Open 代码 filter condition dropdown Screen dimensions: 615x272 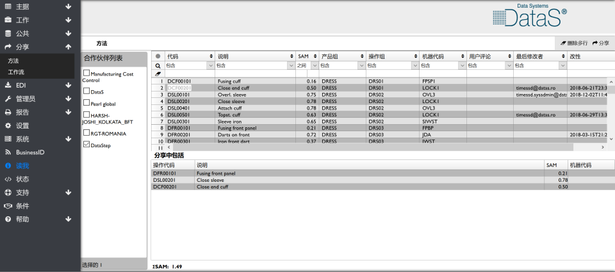210,66
